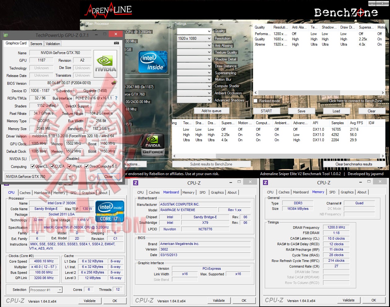Click Clear benchmarks results button

pos(354,164)
